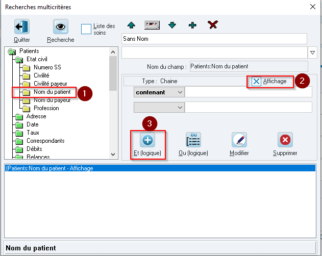The width and height of the screenshot is (322, 256).
Task: Click the Supprimer red icon
Action: [285, 140]
